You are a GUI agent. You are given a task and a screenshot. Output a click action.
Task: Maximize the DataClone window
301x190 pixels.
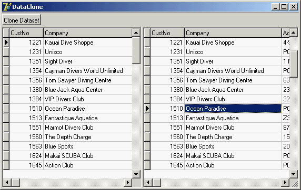284,7
